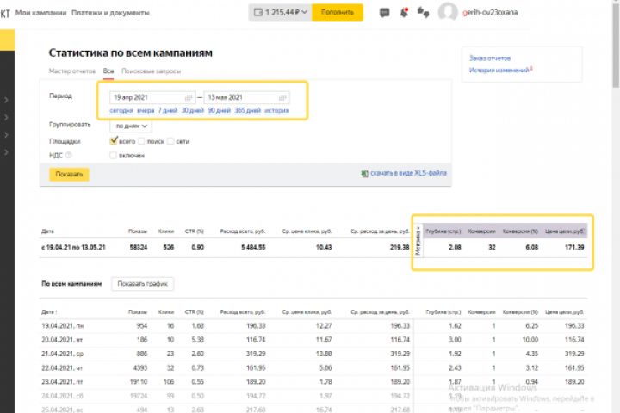Click the NDS help question icon
Viewport: 620px width, 413px height.
(x=69, y=155)
